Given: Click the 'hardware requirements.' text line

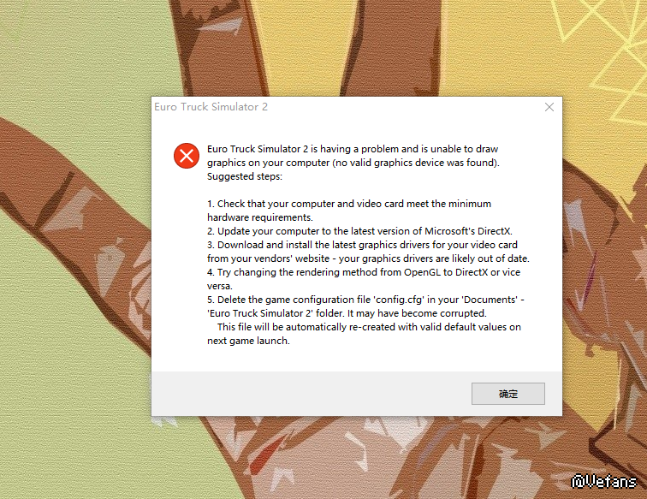Looking at the screenshot, I should (260, 217).
